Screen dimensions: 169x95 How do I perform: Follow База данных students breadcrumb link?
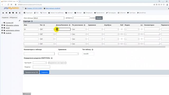tap(53, 8)
